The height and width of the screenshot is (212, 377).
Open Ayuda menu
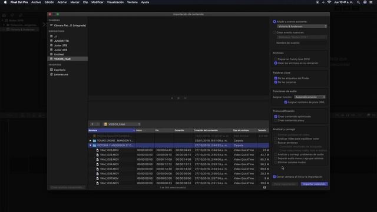pyautogui.click(x=145, y=2)
